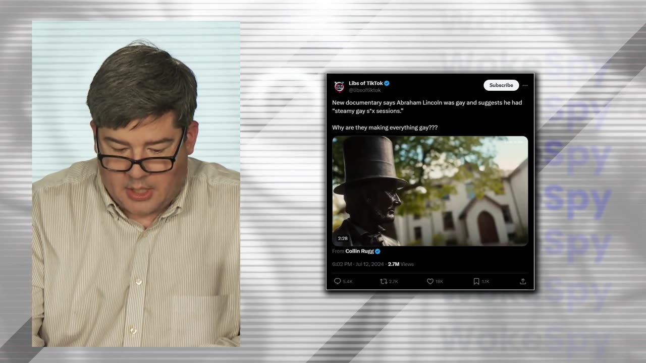Open the Libs of TikTok profile avatar
646x363 pixels.
(339, 86)
